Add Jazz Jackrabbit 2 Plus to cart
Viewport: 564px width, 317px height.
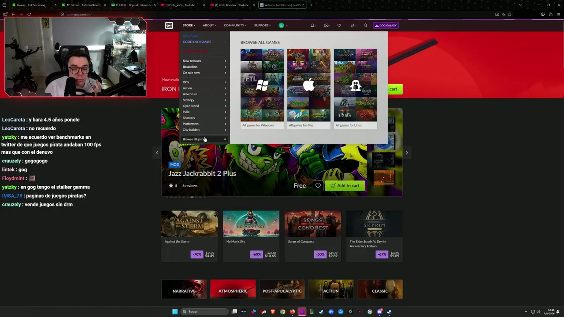[345, 186]
